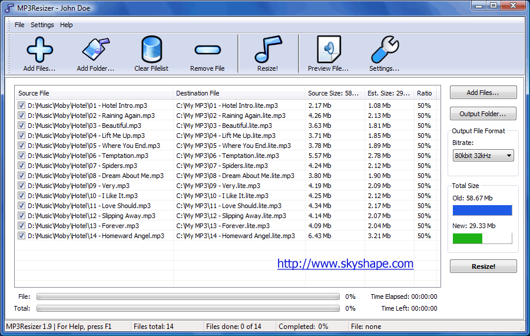Click the Add Files plus icon in toolbar

click(x=39, y=50)
